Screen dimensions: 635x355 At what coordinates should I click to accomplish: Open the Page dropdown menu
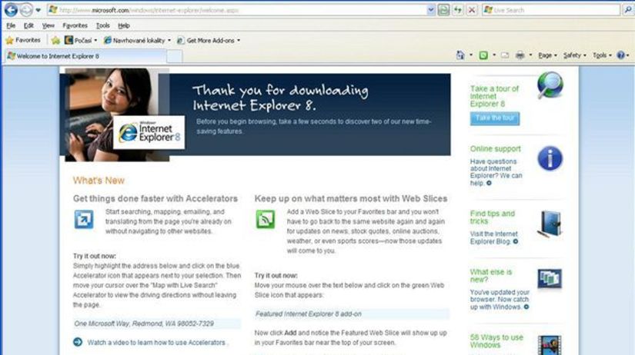click(547, 55)
